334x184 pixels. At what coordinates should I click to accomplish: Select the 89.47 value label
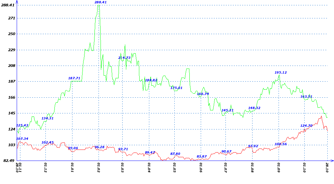150,153
